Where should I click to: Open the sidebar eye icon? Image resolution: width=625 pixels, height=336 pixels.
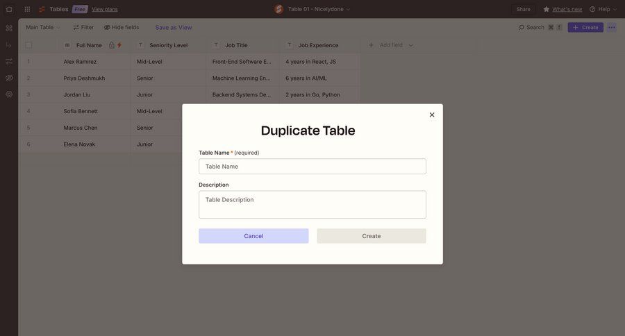9,78
